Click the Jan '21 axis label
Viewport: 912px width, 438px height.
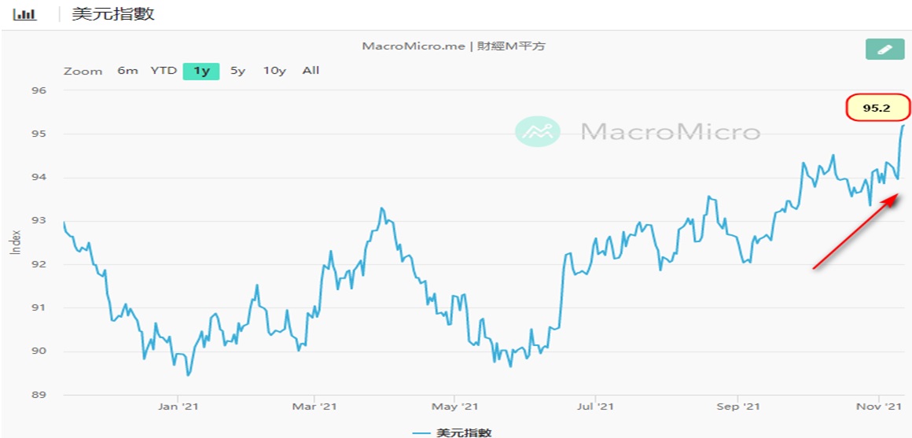(x=178, y=406)
